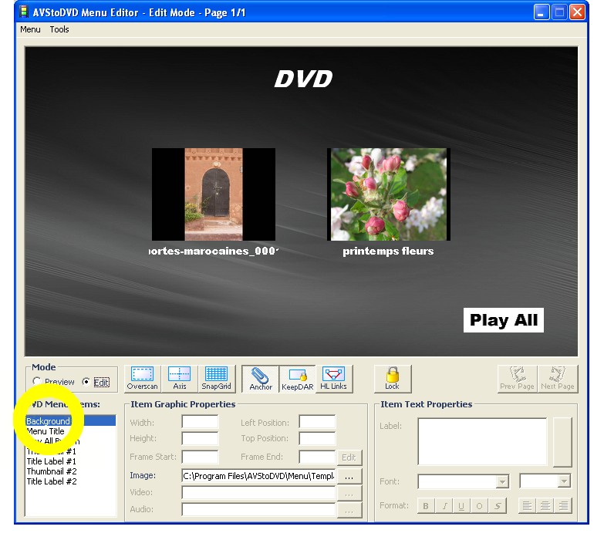The image size is (604, 540).
Task: Browse for an image file with the ... button
Action: tap(349, 476)
